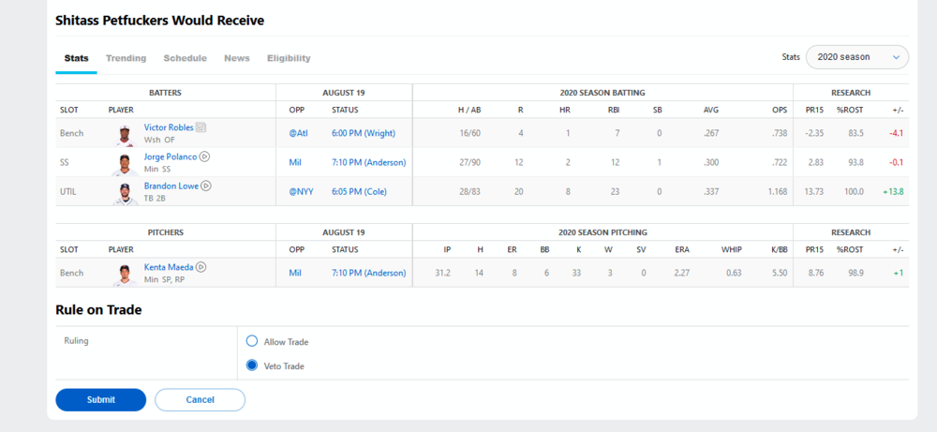Viewport: 937px width, 432px height.
Task: Click Victor Robles' headshot photo
Action: [x=124, y=133]
